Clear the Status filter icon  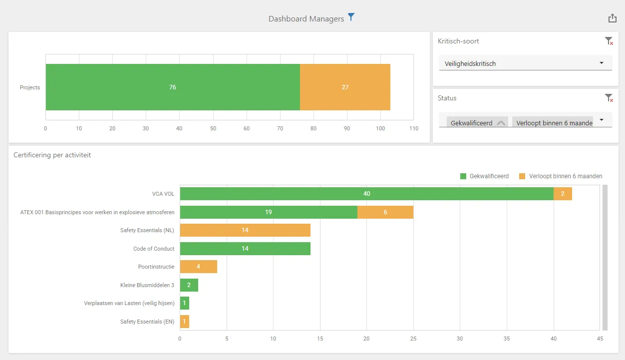point(609,98)
